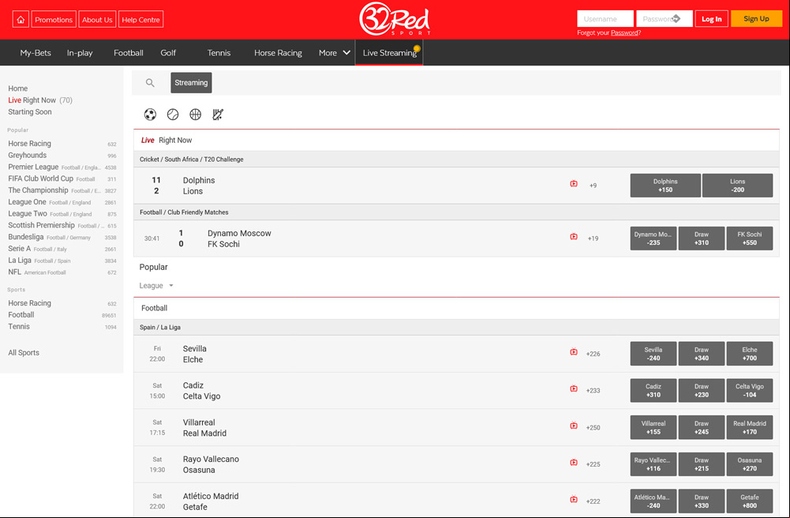Click the stream icon for Dynamo Moscow vs FK Sochi
This screenshot has width=790, height=518.
[574, 237]
